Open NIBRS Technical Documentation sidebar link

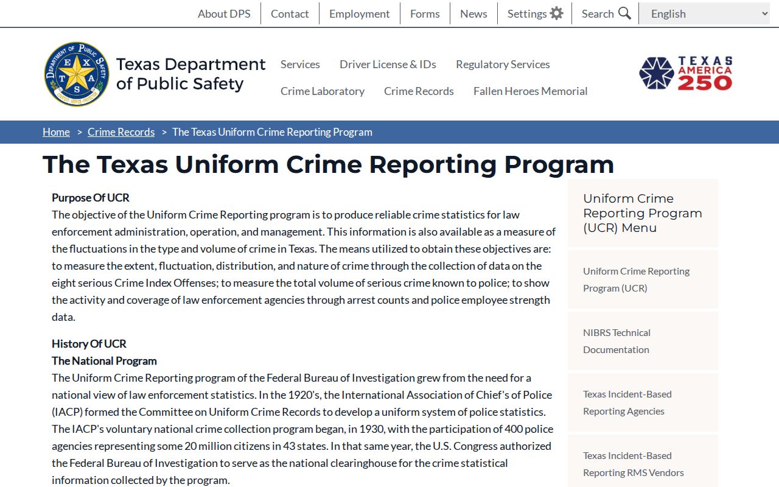click(x=643, y=341)
